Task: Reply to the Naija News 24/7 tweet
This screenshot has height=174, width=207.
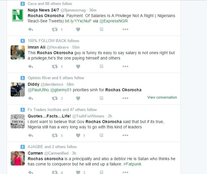Action: point(31,29)
